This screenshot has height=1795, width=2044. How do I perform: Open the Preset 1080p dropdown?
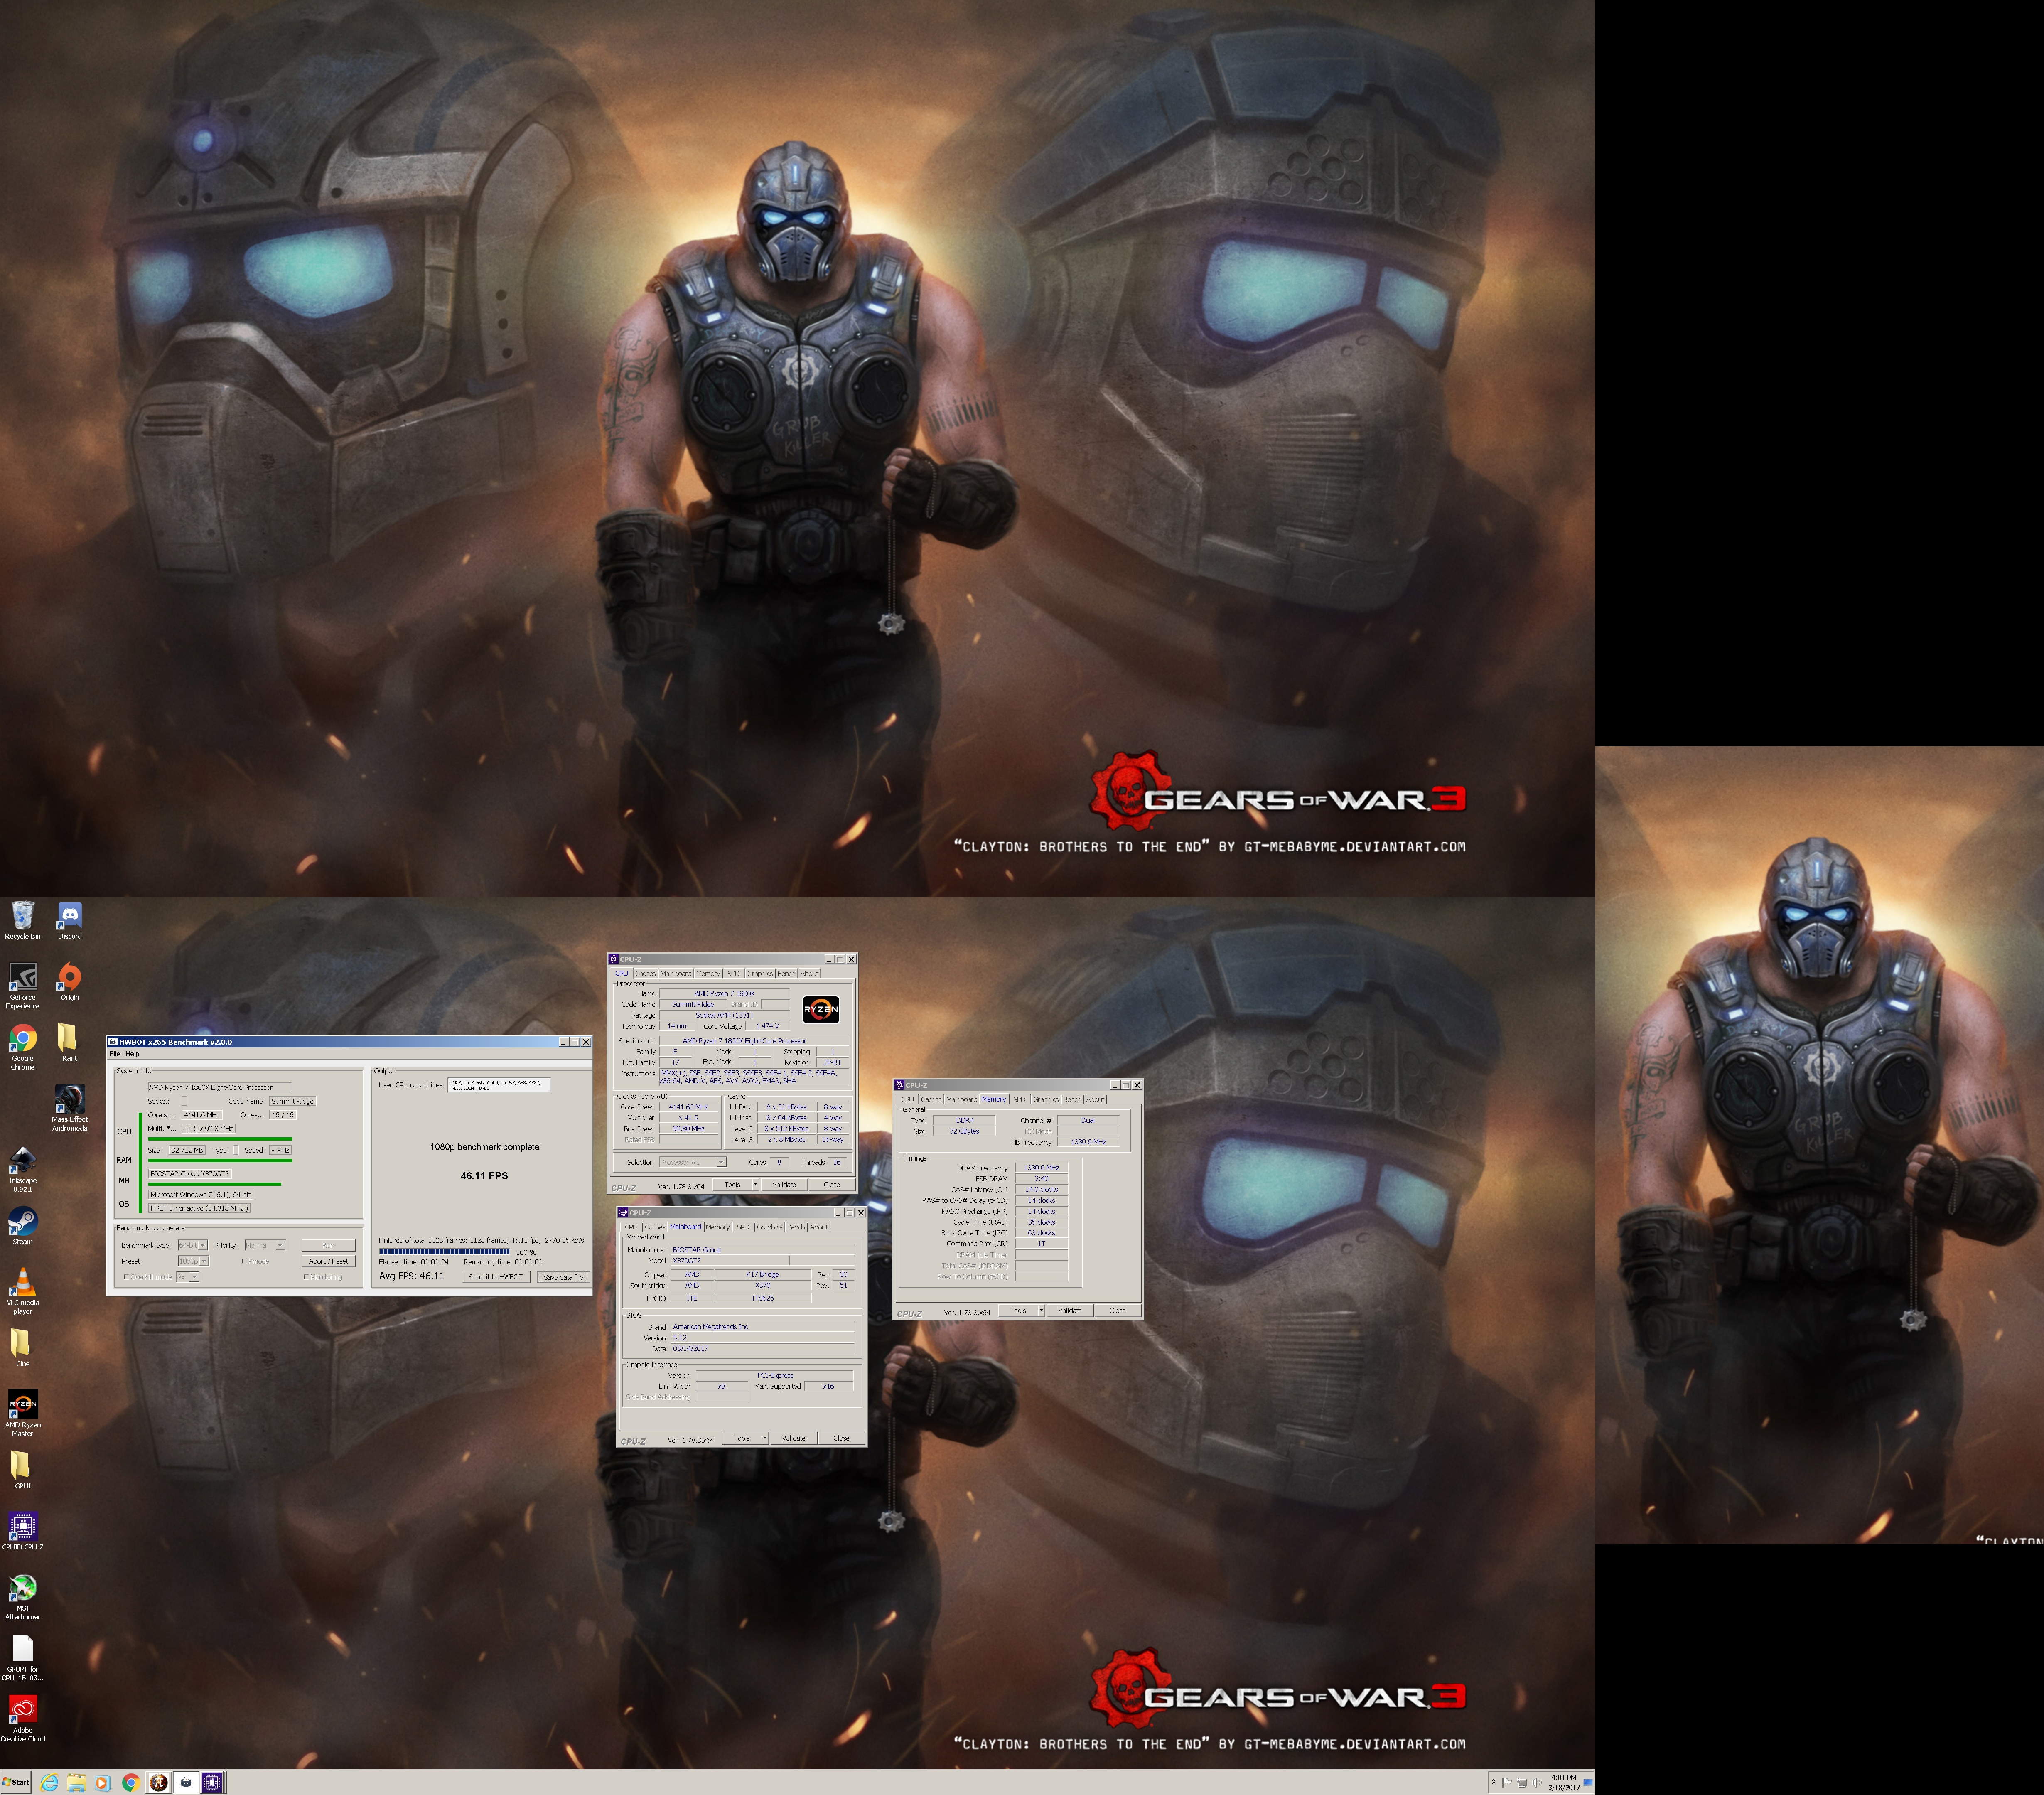coord(193,1261)
